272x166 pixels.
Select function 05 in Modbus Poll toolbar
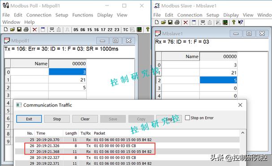click(76, 30)
